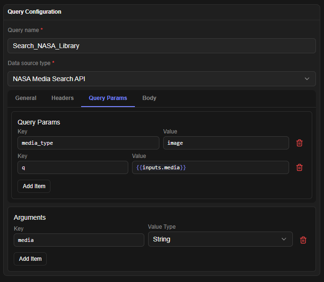This screenshot has width=324, height=282.
Task: Click the Query Configuration heading
Action: point(34,12)
